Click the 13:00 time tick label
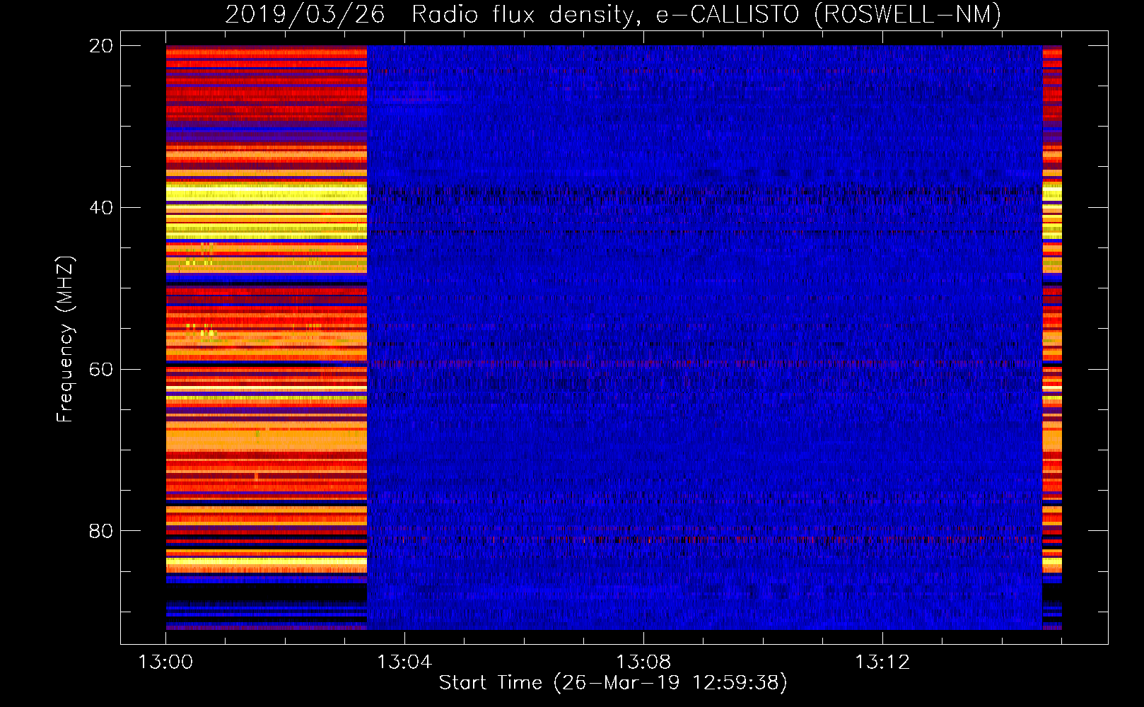1144x707 pixels. pyautogui.click(x=165, y=662)
